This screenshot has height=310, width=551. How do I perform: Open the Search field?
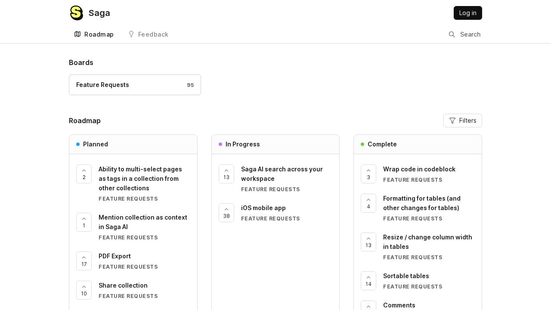tap(464, 34)
